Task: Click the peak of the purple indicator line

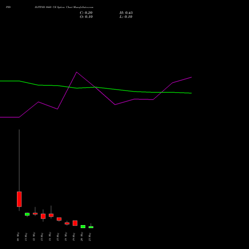Action: tap(77, 72)
